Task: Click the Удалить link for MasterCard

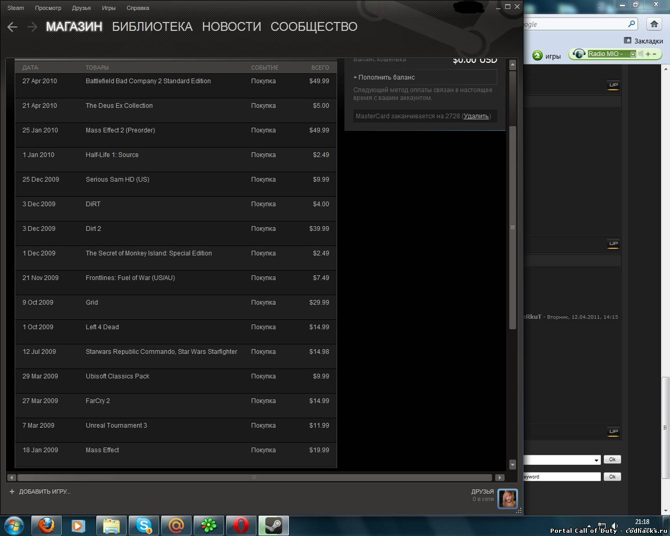Action: (476, 116)
